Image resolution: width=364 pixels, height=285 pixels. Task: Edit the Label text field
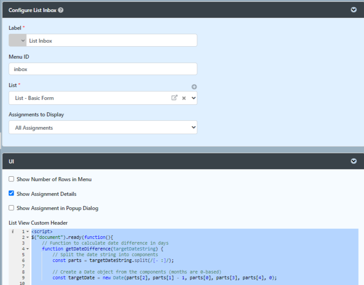coord(112,40)
